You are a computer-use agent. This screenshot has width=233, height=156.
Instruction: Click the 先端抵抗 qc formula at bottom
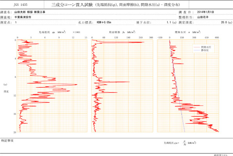180,143
